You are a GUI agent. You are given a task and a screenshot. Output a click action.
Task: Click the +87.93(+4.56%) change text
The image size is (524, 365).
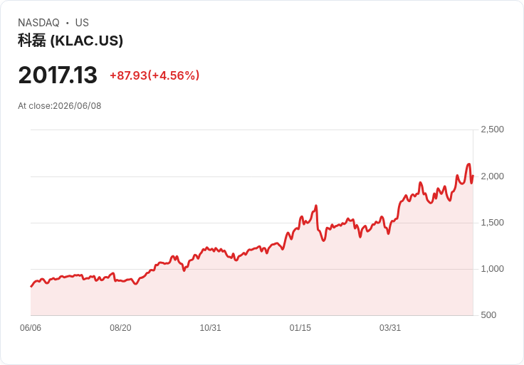pyautogui.click(x=154, y=75)
